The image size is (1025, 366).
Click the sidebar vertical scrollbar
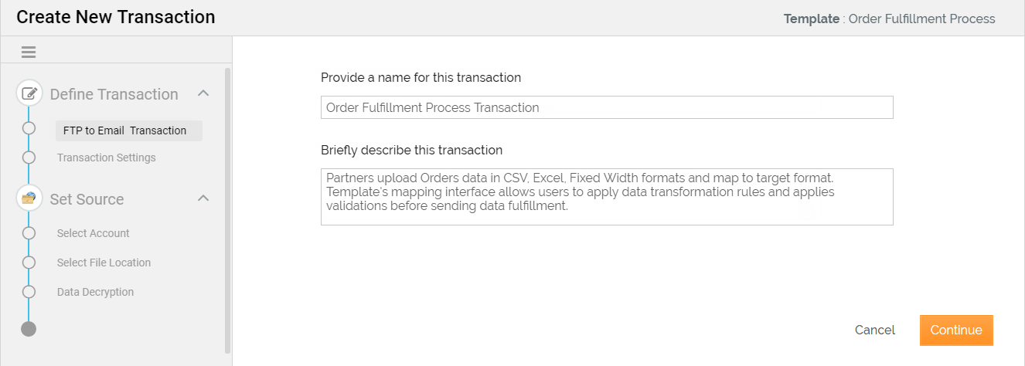tap(227, 208)
